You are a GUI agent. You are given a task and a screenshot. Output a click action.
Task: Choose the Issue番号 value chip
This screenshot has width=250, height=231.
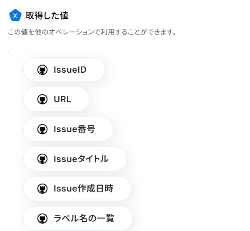point(68,129)
